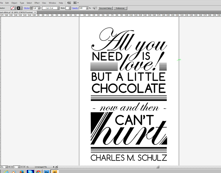Open the Window menu
Screen dimensions: 221x173
(x=52, y=3)
